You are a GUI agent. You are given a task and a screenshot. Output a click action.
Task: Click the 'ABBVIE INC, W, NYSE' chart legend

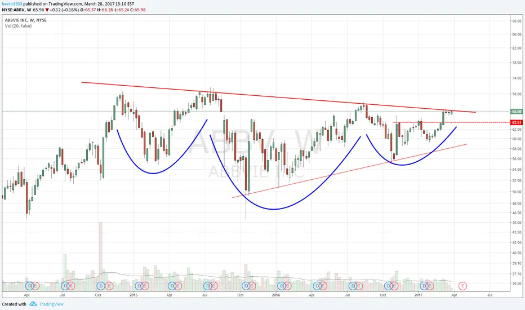coord(26,20)
